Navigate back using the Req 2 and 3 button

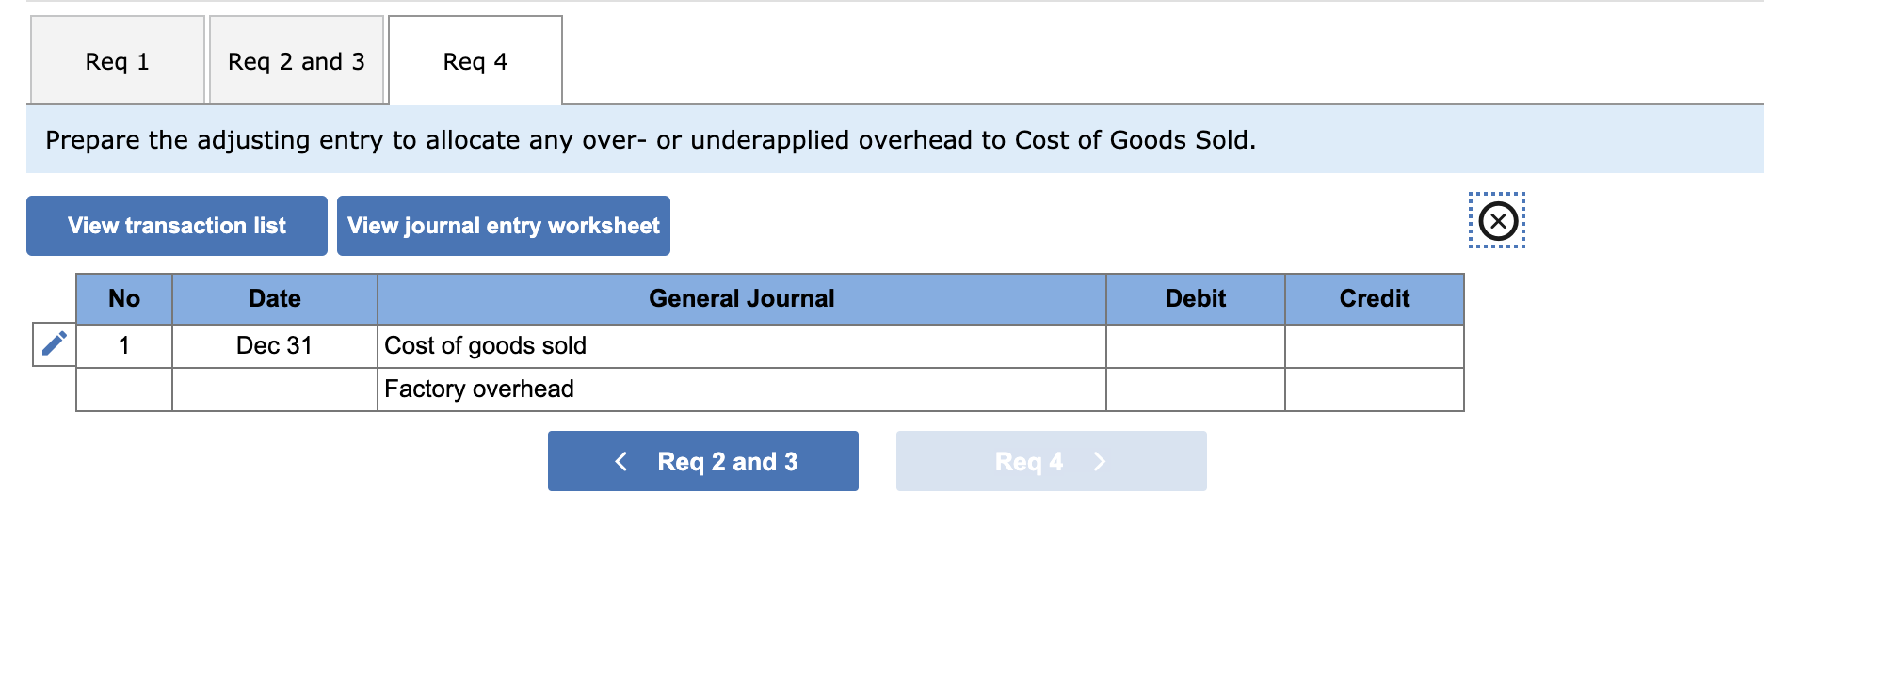(702, 461)
